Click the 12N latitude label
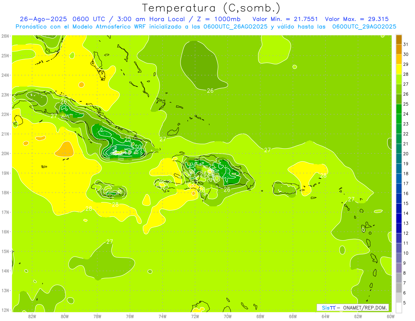The image size is (415, 321). pyautogui.click(x=5, y=310)
